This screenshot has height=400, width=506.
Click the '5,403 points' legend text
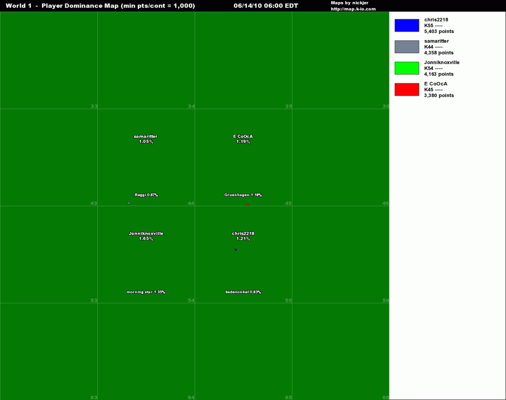[439, 31]
